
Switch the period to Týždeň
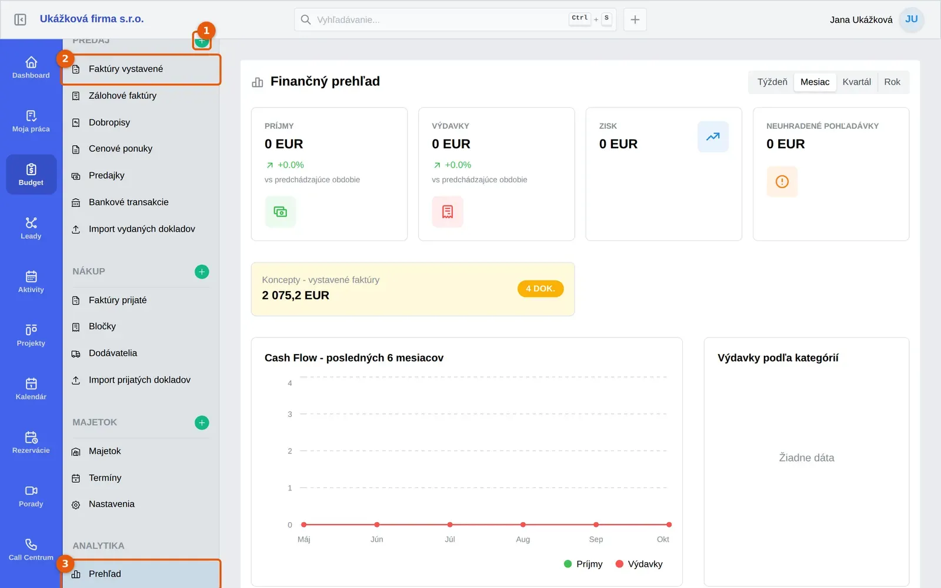(772, 82)
